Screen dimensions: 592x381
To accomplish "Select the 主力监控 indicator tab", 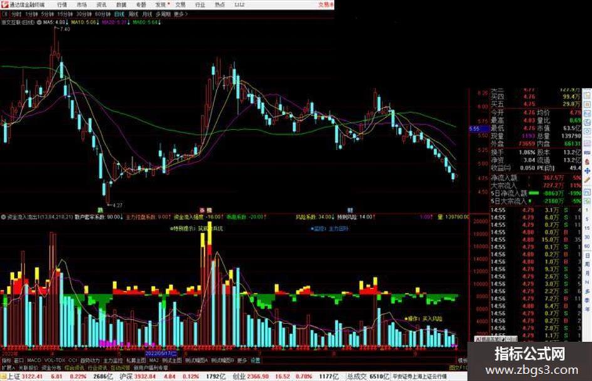I will (113, 360).
